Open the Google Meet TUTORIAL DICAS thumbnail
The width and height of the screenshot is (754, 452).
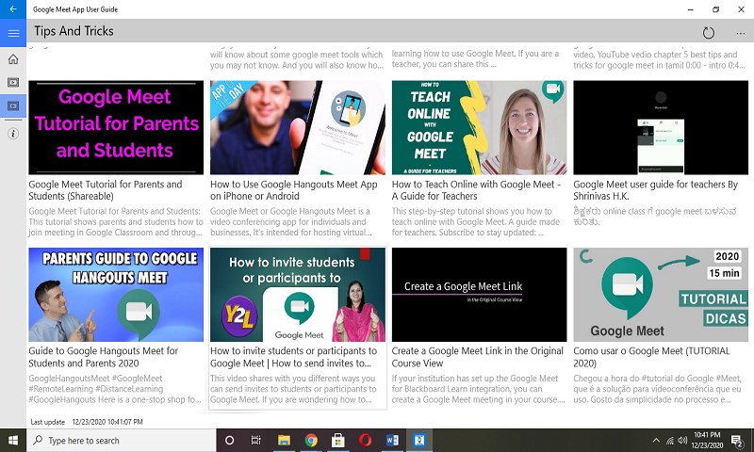coord(661,295)
